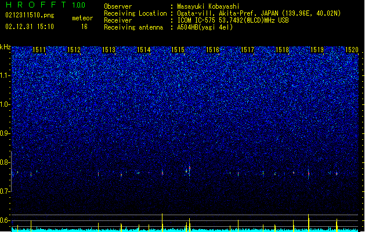The image size is (365, 232).
Task: Click the Ogata-vill. Akita-Pref. JAPAN location text
Action: click(x=259, y=13)
